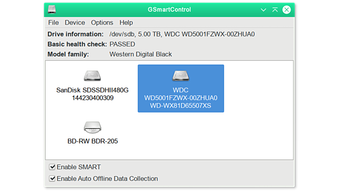This screenshot has width=341, height=192.
Task: Open the Help menu
Action: pyautogui.click(x=126, y=22)
